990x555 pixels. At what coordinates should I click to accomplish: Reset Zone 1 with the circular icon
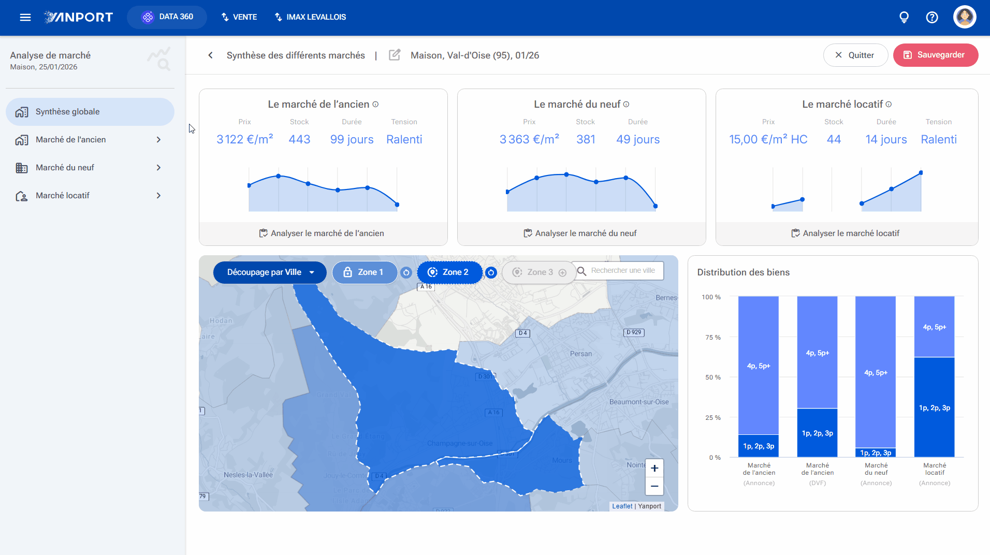pyautogui.click(x=406, y=272)
